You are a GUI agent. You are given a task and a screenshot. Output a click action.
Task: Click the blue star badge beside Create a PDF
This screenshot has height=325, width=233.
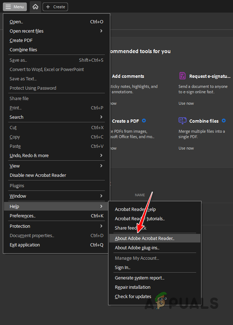(x=144, y=121)
